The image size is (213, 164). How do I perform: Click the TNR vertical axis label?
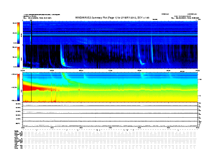pyautogui.click(x=21, y=91)
